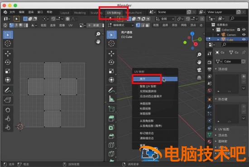Enable vertex select mode in the 3D viewport header
The image size is (249, 167).
138,25
